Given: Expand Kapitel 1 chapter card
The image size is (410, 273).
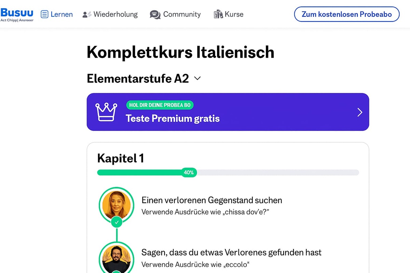Looking at the screenshot, I should pyautogui.click(x=121, y=158).
